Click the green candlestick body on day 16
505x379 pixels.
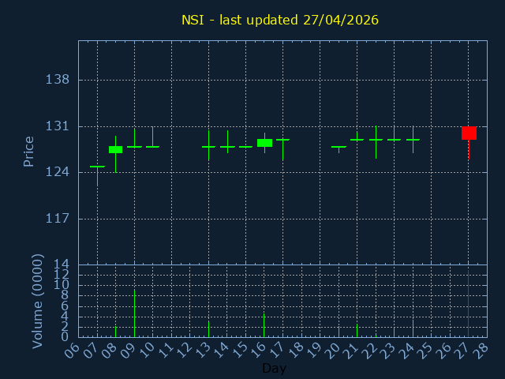pos(264,143)
